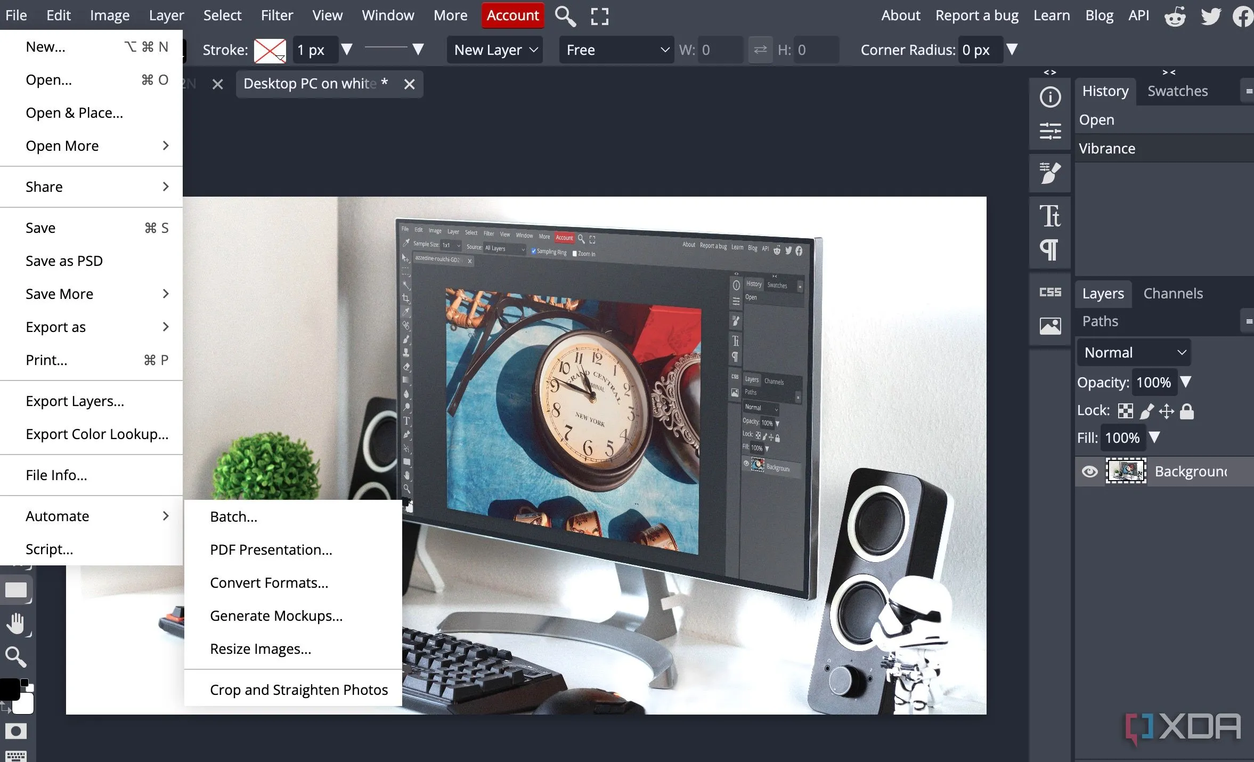1254x762 pixels.
Task: Hide the Background layer with eye icon
Action: click(x=1089, y=472)
